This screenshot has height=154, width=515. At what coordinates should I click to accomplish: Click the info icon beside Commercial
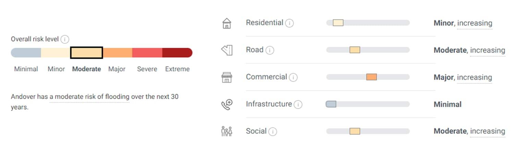coord(293,78)
